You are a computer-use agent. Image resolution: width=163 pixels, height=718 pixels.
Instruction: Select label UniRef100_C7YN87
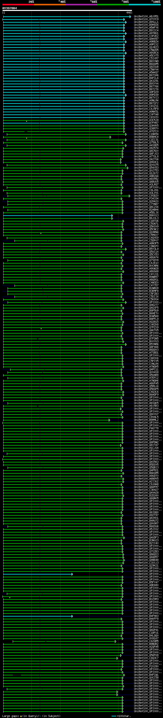point(146,204)
